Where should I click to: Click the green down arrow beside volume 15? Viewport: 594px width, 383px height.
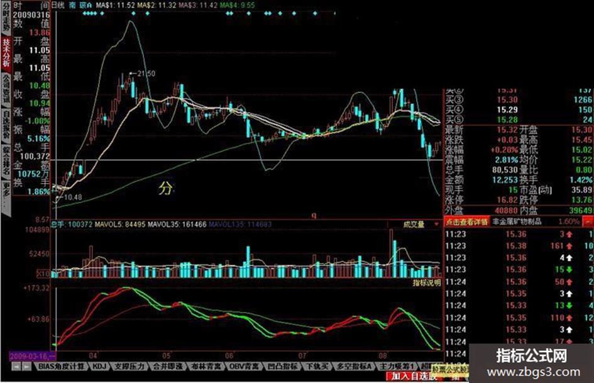pyautogui.click(x=569, y=270)
